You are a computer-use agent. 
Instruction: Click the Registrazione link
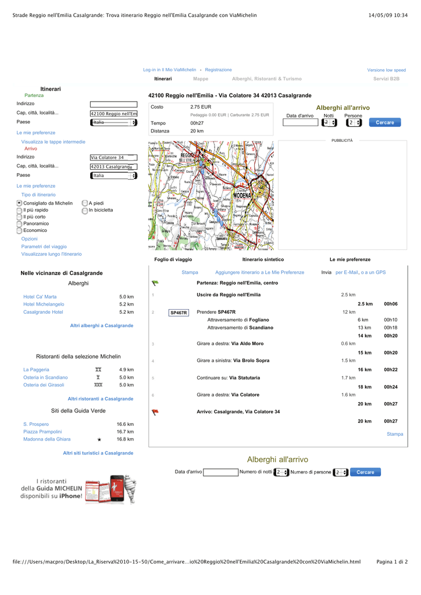pos(218,70)
